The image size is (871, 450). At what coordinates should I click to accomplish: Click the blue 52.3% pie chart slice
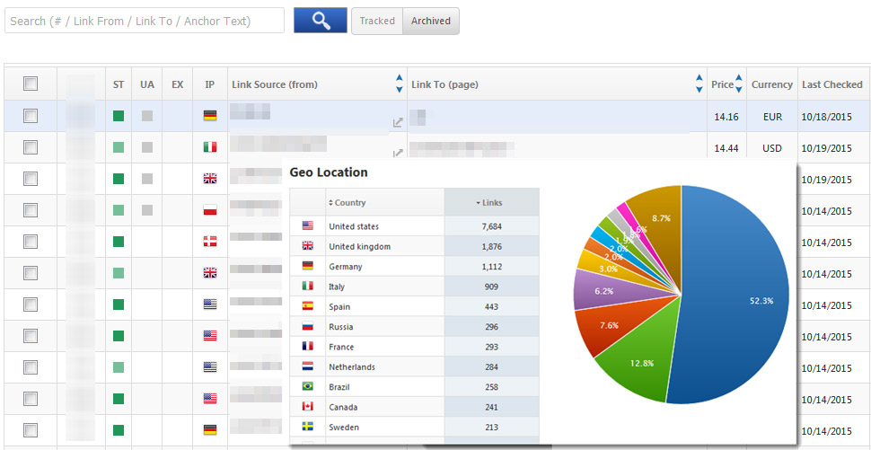tap(736, 305)
